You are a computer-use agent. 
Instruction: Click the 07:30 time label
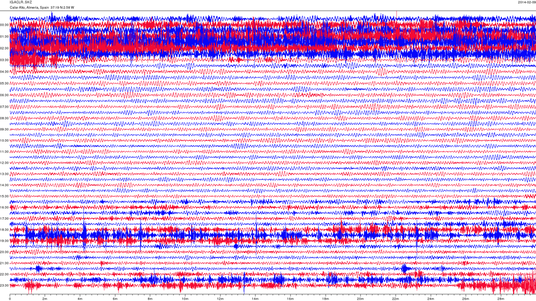[4, 107]
